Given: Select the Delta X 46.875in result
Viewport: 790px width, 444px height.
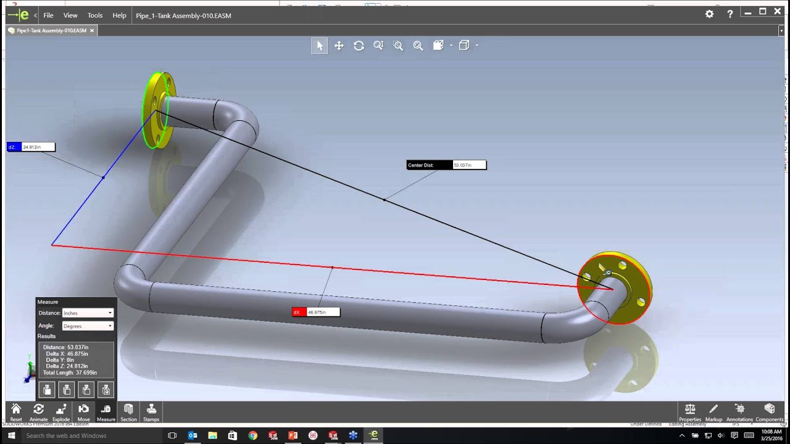Looking at the screenshot, I should coord(67,354).
